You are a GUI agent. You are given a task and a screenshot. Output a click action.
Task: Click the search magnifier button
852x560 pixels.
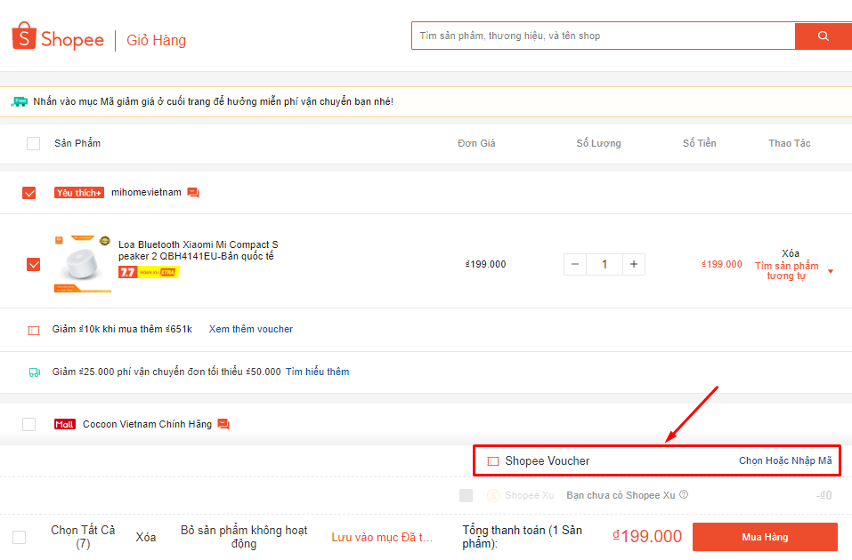point(823,36)
